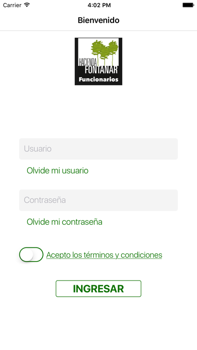Click the Olvide mi contraseña link
Screen dimensions: 197x350
tap(64, 222)
